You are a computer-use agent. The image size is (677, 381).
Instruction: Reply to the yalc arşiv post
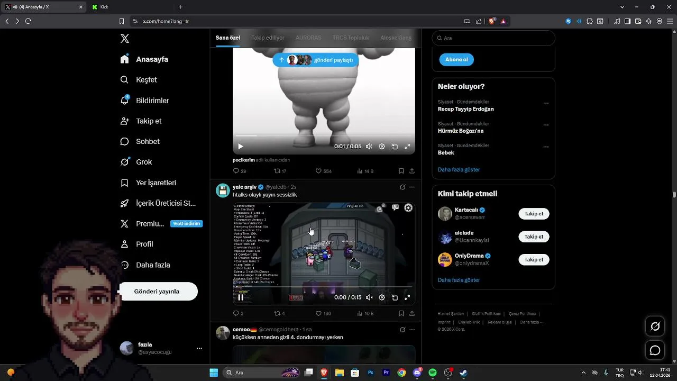click(238, 313)
